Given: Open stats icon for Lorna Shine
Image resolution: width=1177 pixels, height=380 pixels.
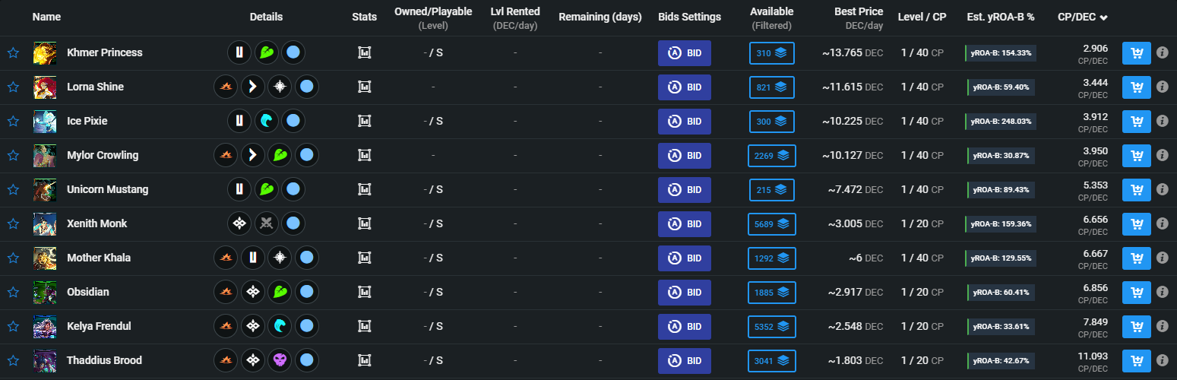Looking at the screenshot, I should point(365,87).
